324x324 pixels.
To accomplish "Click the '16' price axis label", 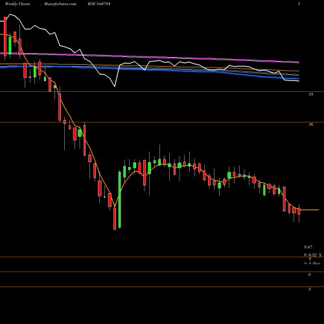I will [311, 124].
